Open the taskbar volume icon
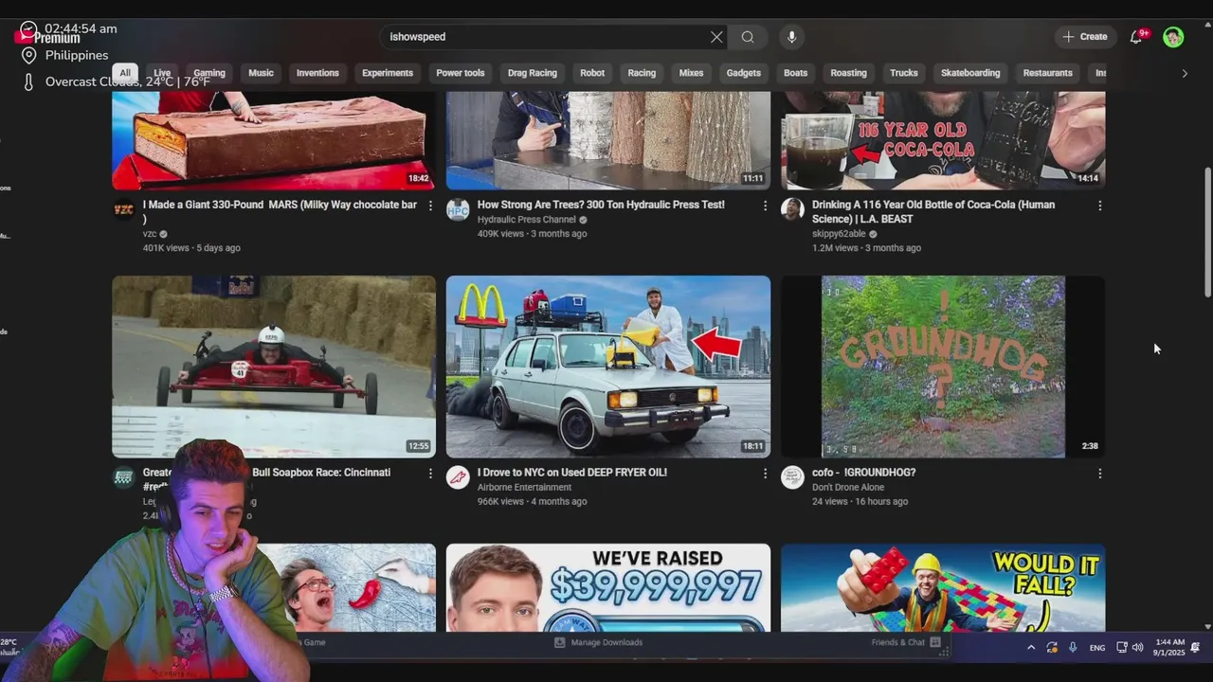 (1138, 647)
